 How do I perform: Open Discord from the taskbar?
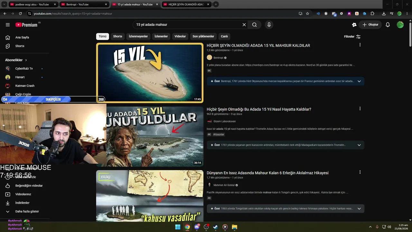pos(197,227)
